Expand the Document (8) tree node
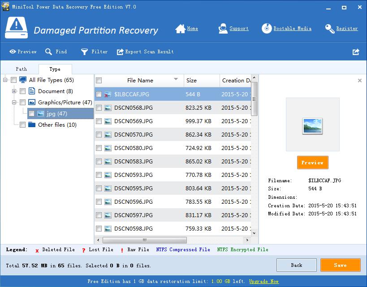The height and width of the screenshot is (287, 367). (x=14, y=91)
